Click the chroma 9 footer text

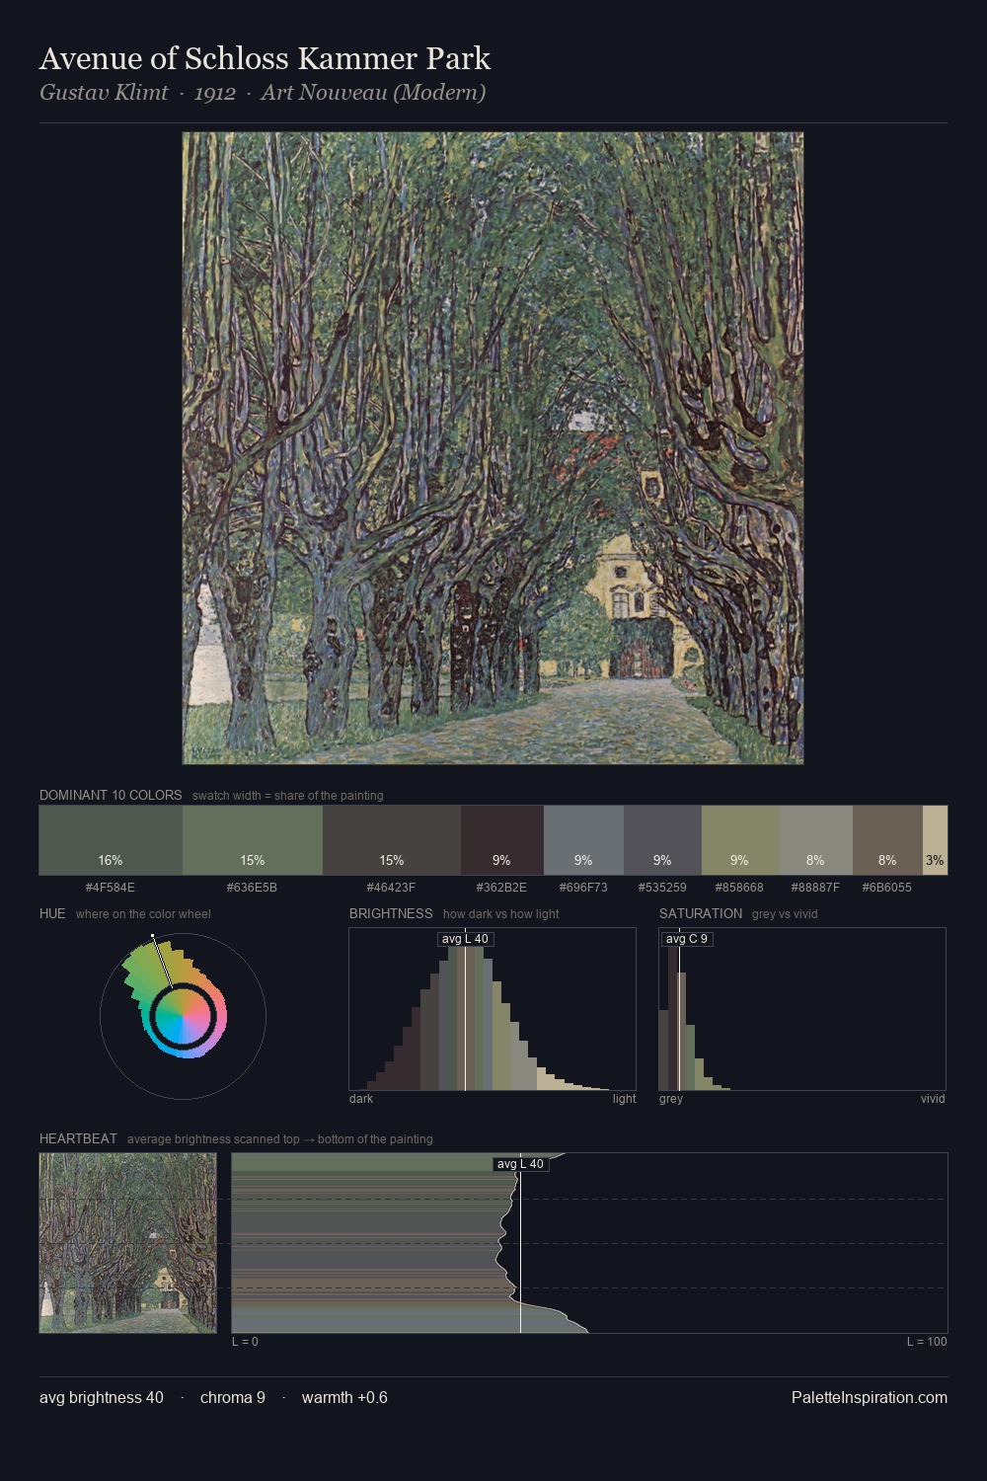[x=233, y=1397]
